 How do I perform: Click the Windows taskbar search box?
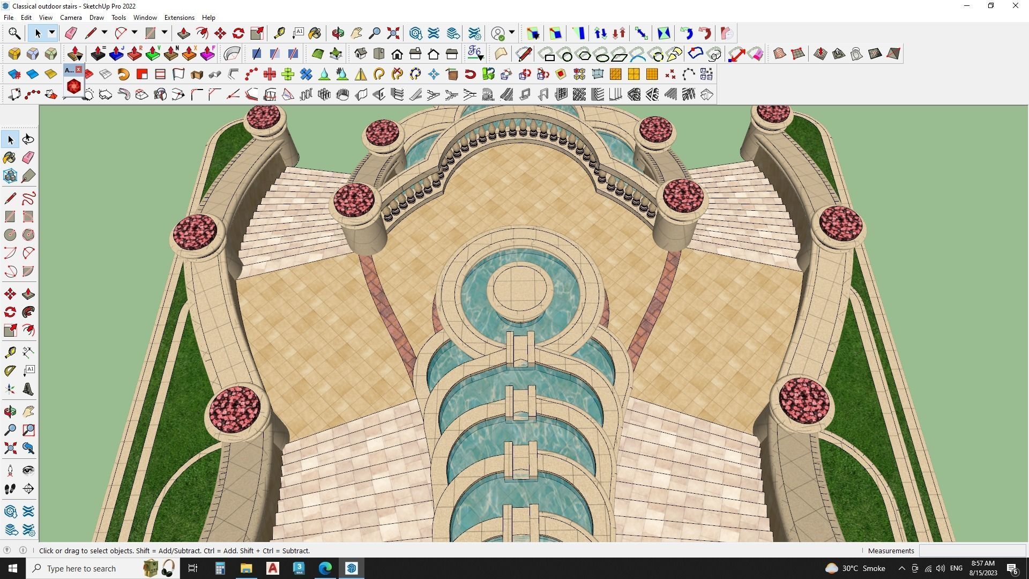click(80, 568)
